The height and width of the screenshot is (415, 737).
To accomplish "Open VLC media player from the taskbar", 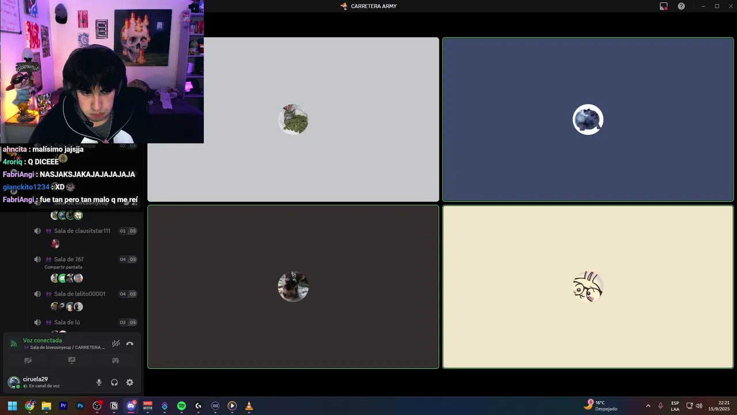I will point(249,406).
